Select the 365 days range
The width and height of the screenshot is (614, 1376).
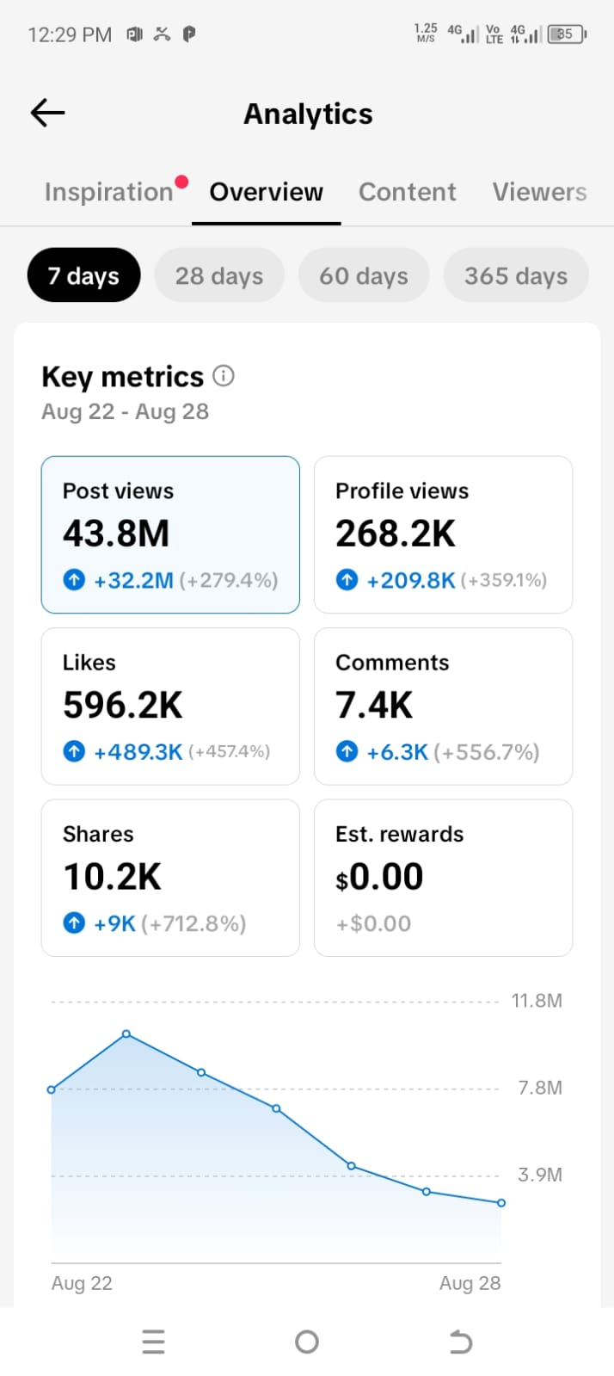516,275
